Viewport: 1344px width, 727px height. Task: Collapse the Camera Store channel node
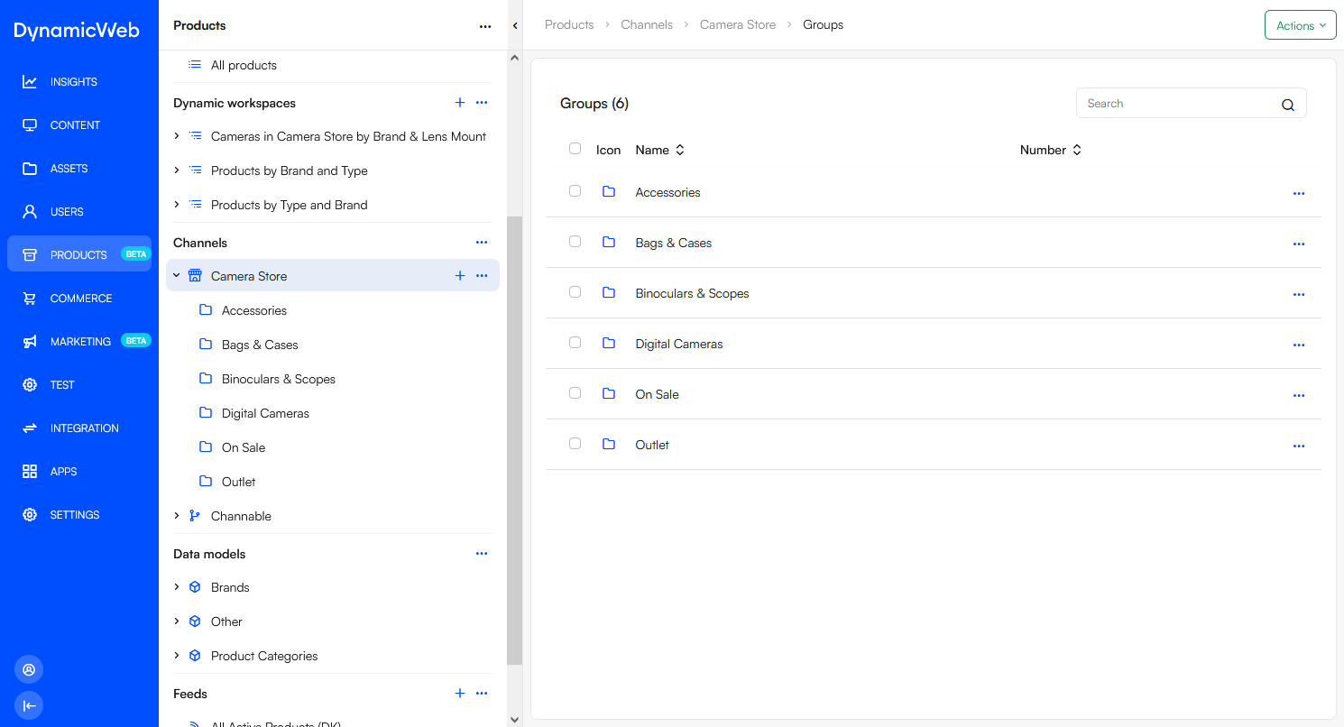click(x=177, y=276)
